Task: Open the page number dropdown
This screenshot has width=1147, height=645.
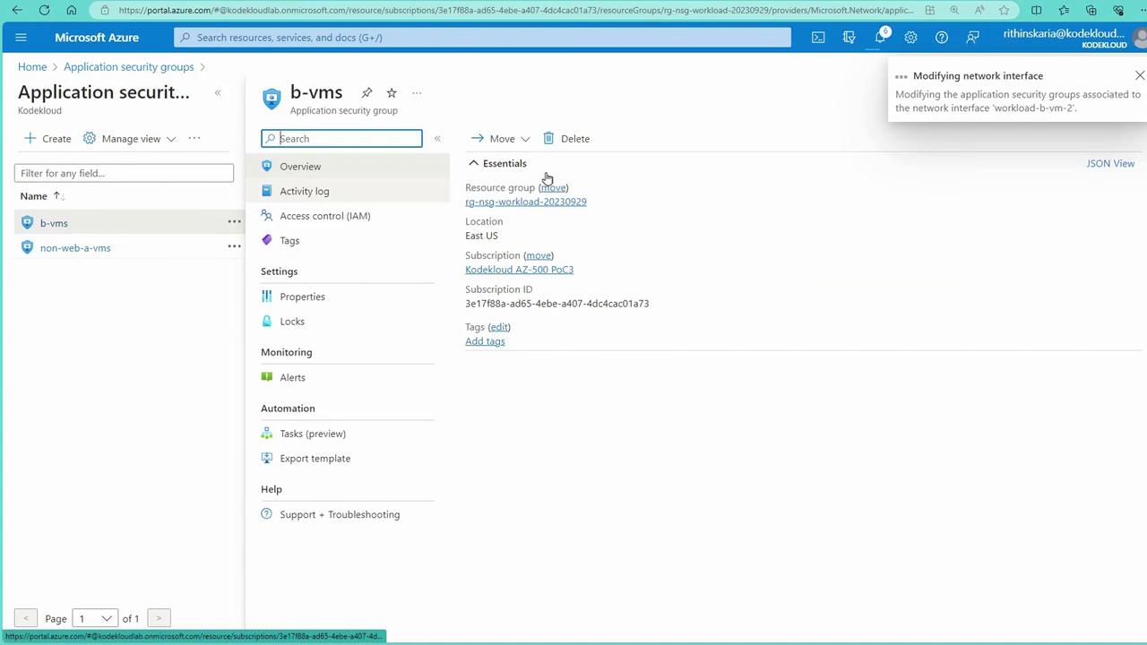Action: [x=94, y=618]
